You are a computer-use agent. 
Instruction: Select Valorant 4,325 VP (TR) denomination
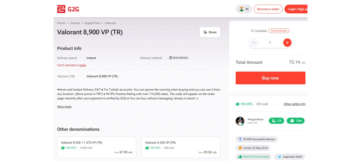(x=181, y=147)
